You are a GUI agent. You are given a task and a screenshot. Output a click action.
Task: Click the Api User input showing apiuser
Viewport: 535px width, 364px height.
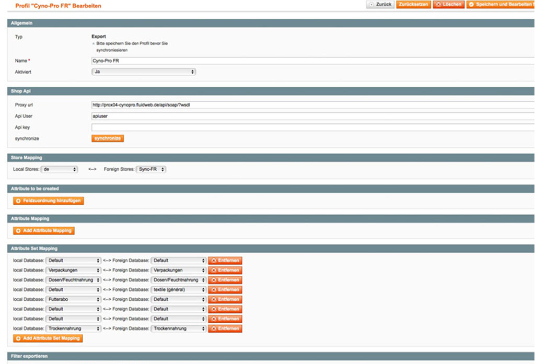click(x=209, y=115)
